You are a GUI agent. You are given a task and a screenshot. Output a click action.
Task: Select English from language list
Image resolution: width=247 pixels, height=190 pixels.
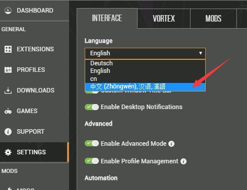point(145,71)
